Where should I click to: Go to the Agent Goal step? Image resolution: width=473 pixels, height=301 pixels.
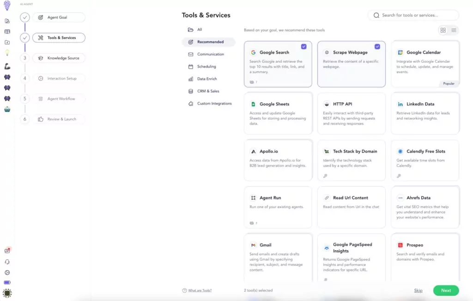59,18
